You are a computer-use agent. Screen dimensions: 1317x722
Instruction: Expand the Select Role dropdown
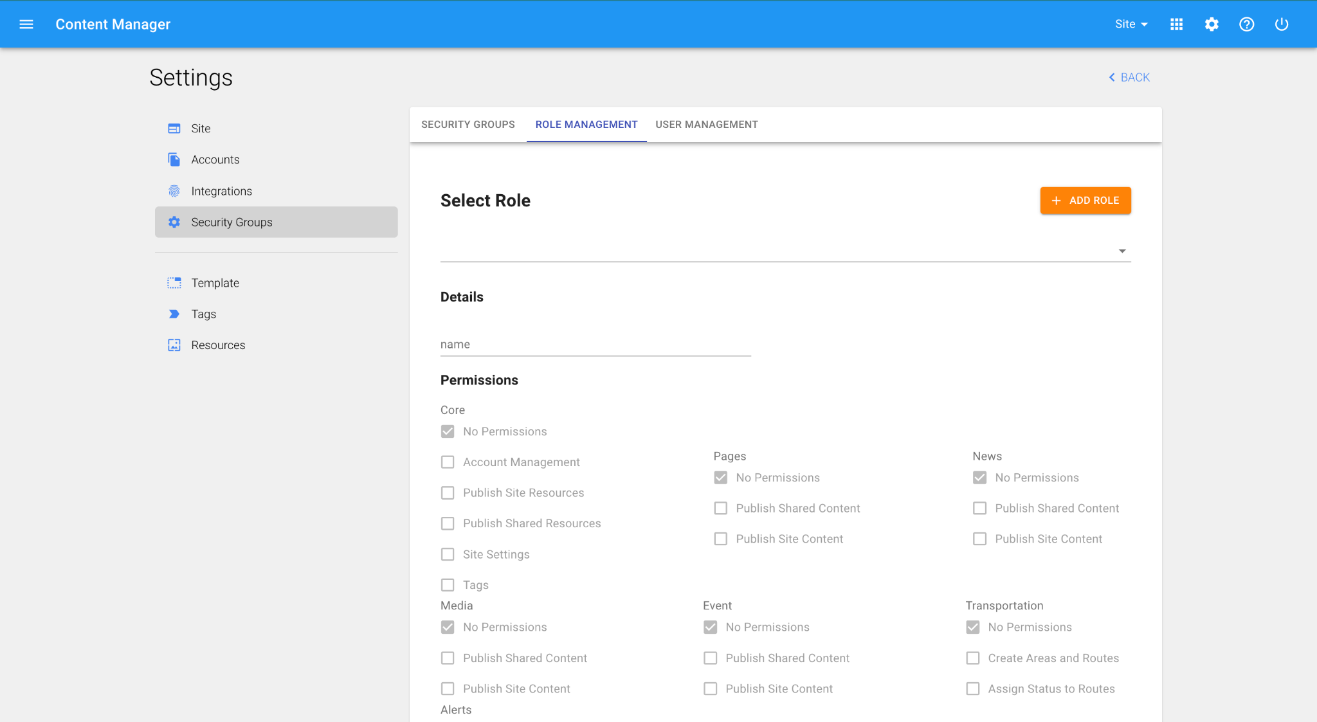coord(785,251)
